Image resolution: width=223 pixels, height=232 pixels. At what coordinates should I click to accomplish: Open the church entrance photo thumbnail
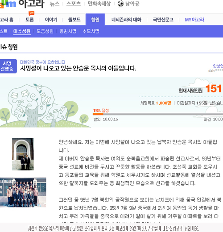tap(23, 154)
